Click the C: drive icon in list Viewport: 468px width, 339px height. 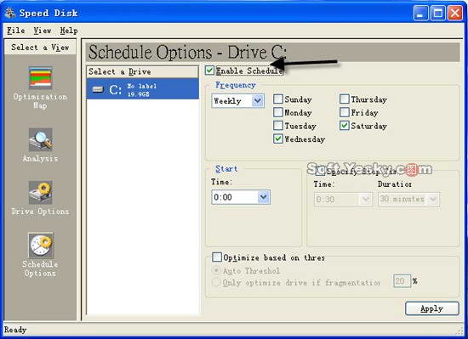pyautogui.click(x=98, y=89)
